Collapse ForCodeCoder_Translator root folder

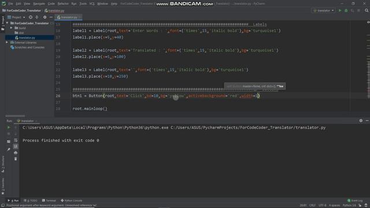(x=8, y=23)
